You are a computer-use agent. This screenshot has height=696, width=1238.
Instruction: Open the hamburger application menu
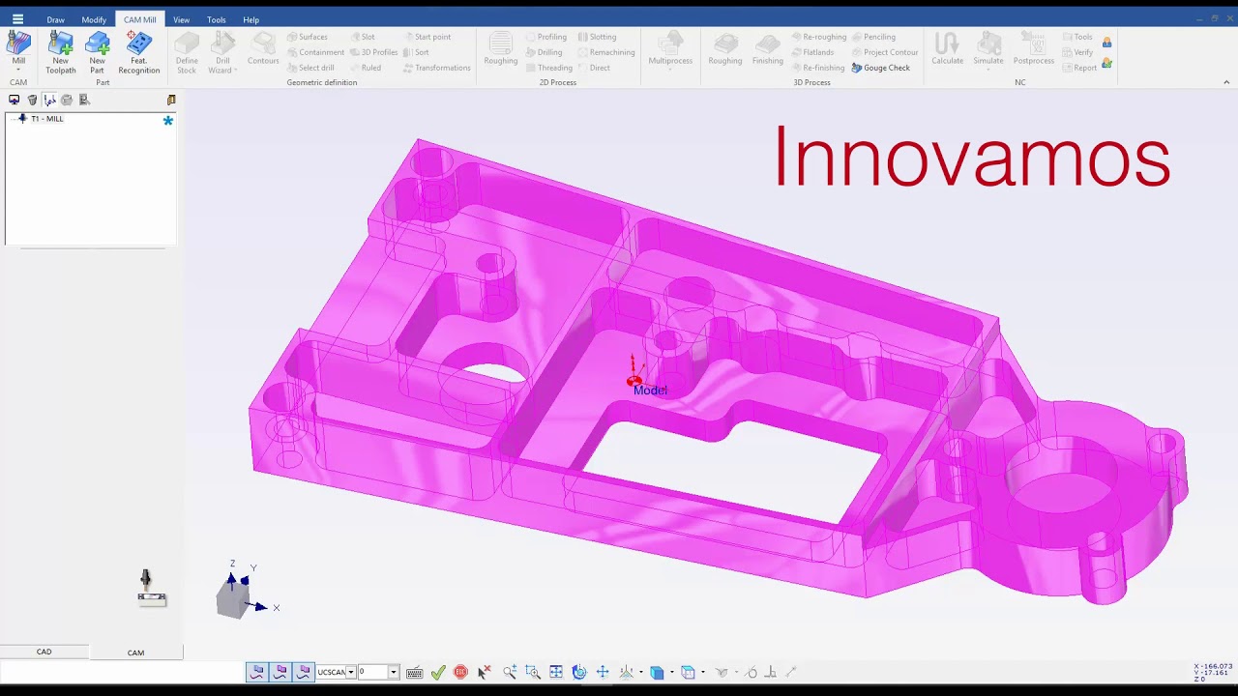point(17,19)
